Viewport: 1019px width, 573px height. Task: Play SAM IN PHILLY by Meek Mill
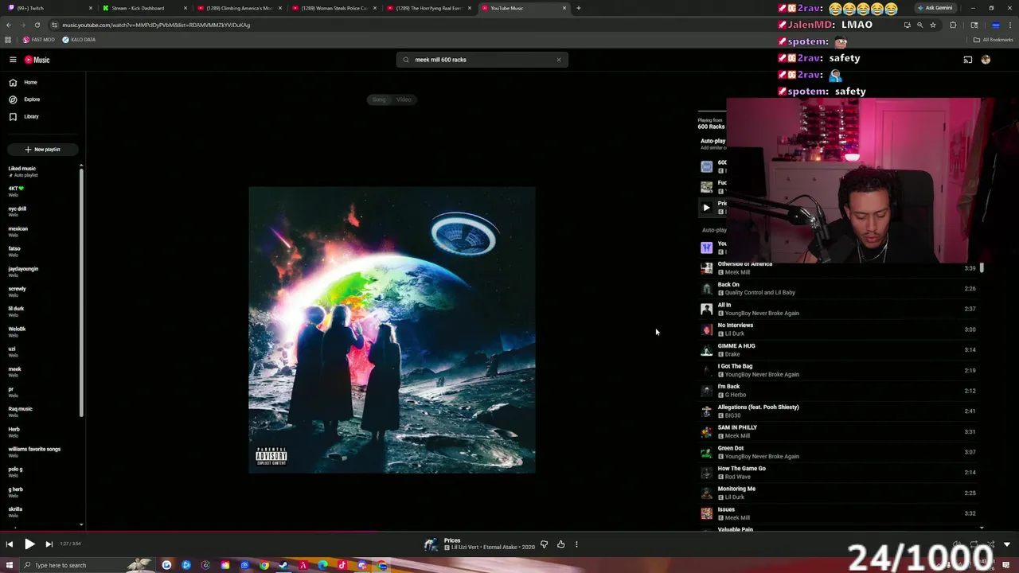pos(839,431)
